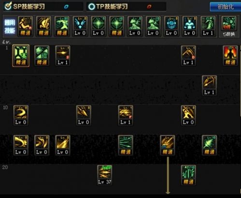
Task: Click the green leaf mastered skill icon
Action: click(x=209, y=145)
